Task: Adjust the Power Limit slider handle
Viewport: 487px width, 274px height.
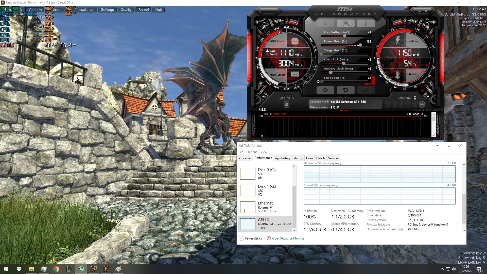Action: pyautogui.click(x=360, y=45)
